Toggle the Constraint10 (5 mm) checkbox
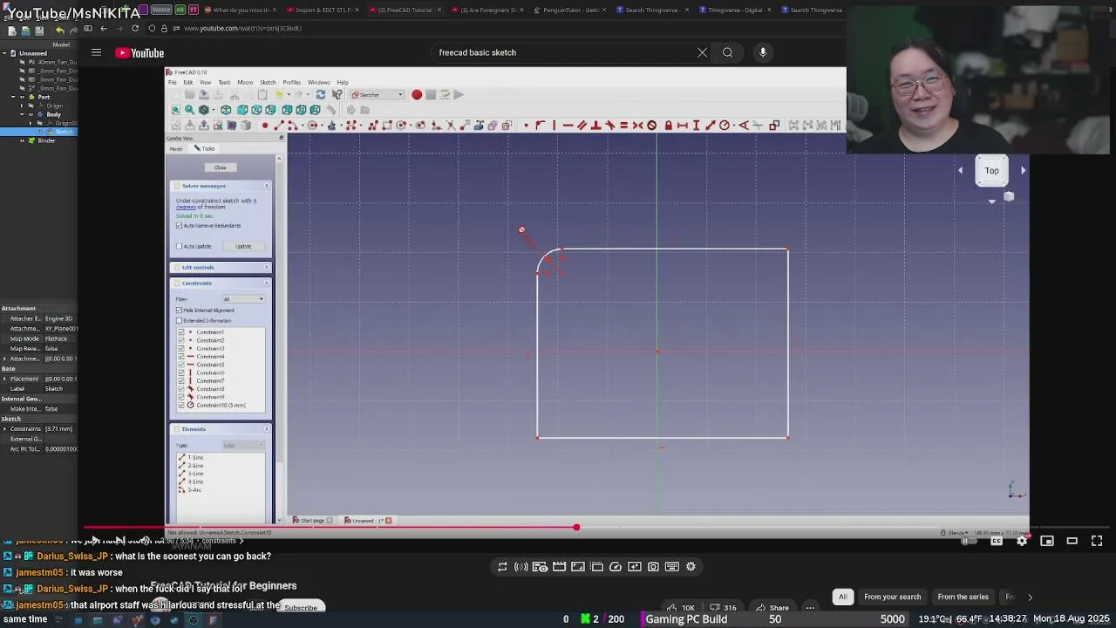1116x628 pixels. pos(181,406)
